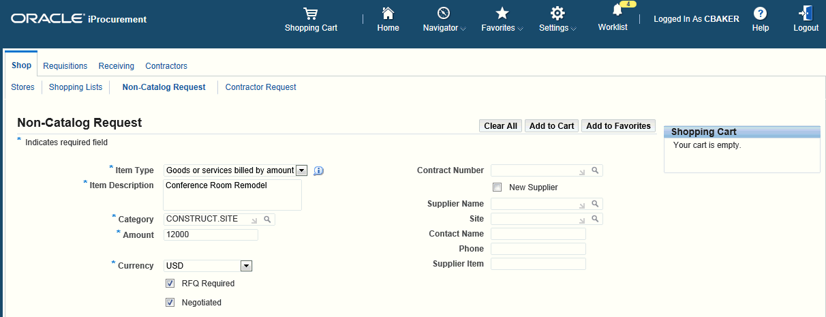Open the Non-Catalog Request subtab
This screenshot has width=826, height=317.
click(164, 87)
